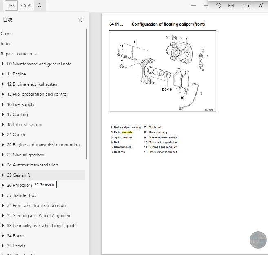The height and width of the screenshot is (255, 268).
Task: Open the Cover entry in contents
Action: pos(6,33)
